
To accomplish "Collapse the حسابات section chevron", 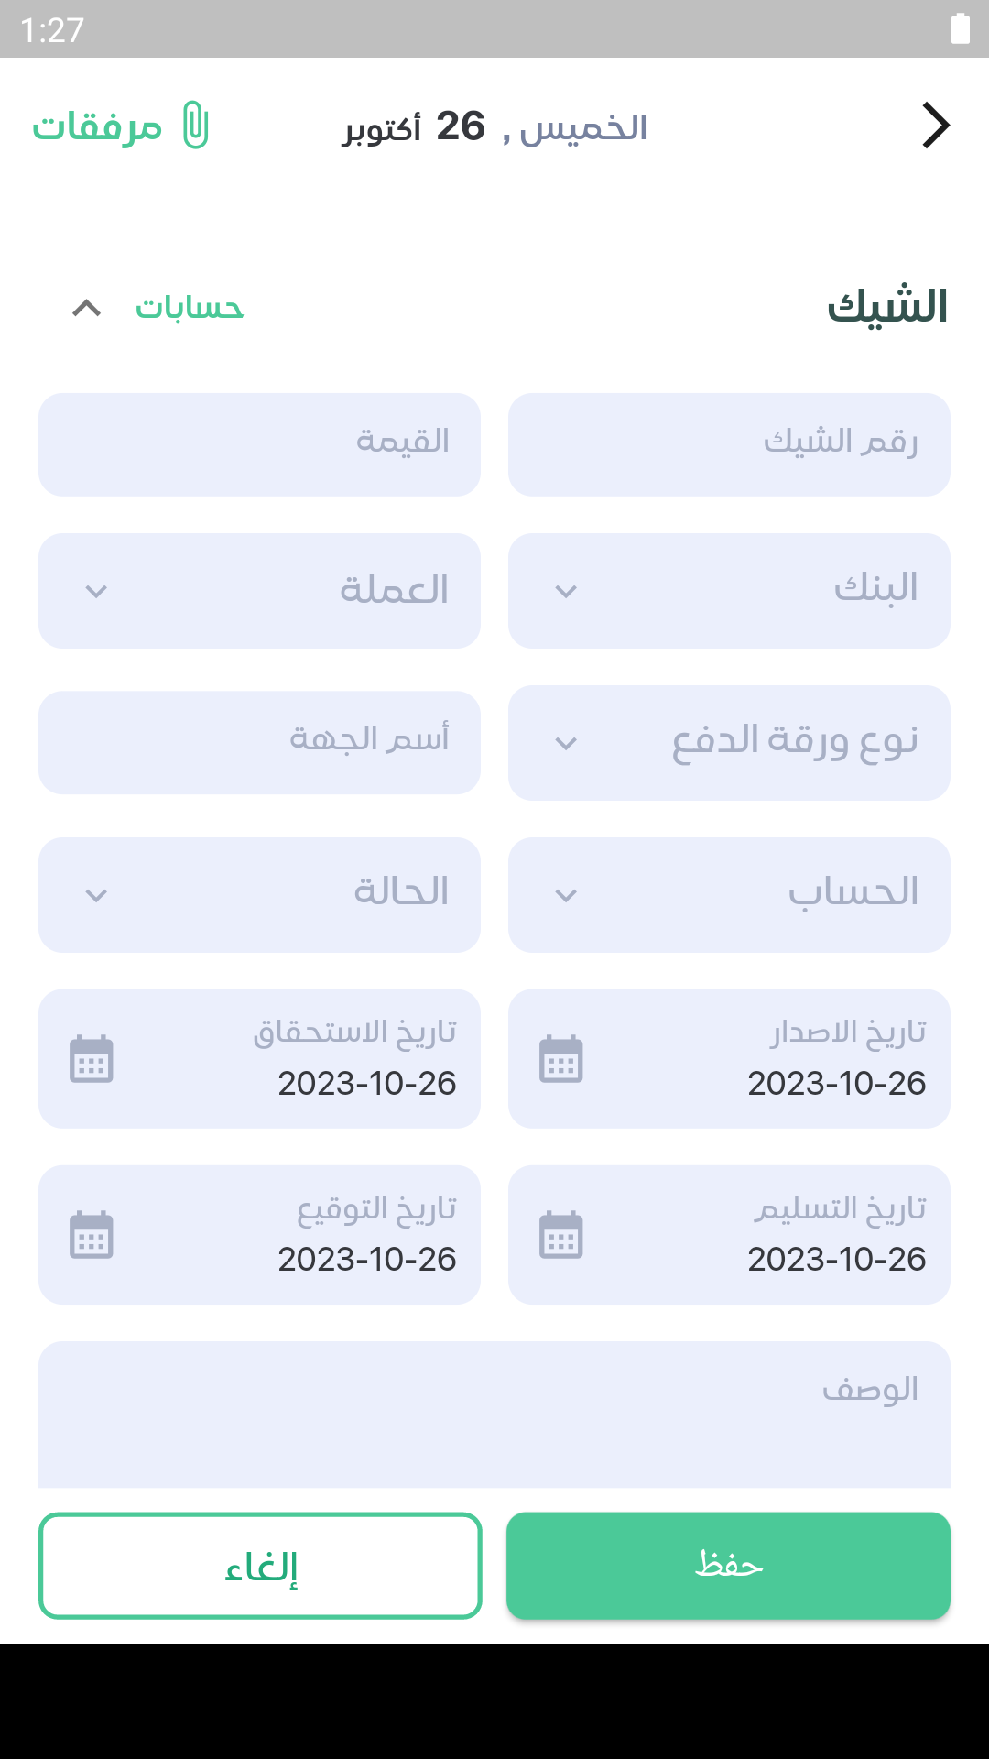I will click(87, 308).
